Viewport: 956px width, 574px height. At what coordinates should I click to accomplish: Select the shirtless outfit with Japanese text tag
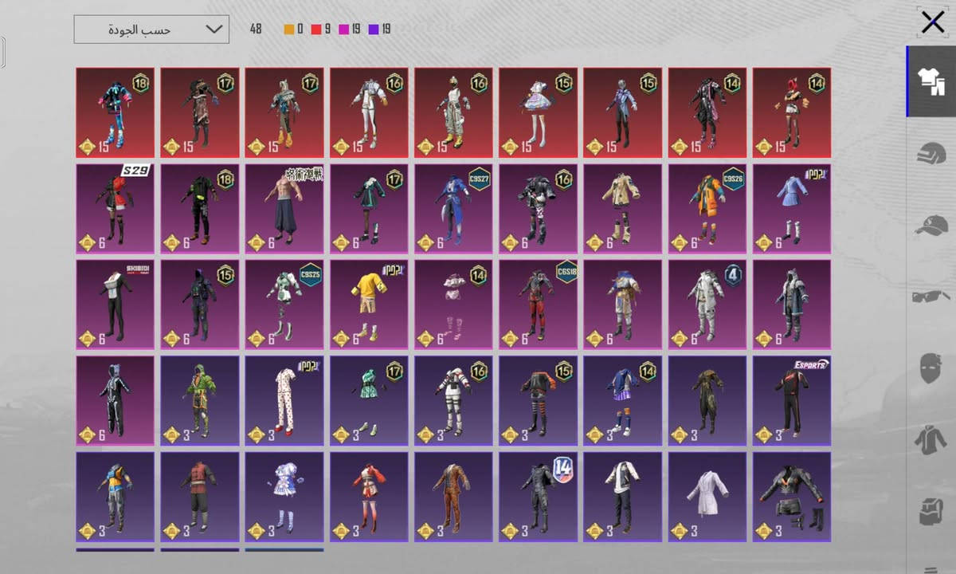tap(284, 209)
